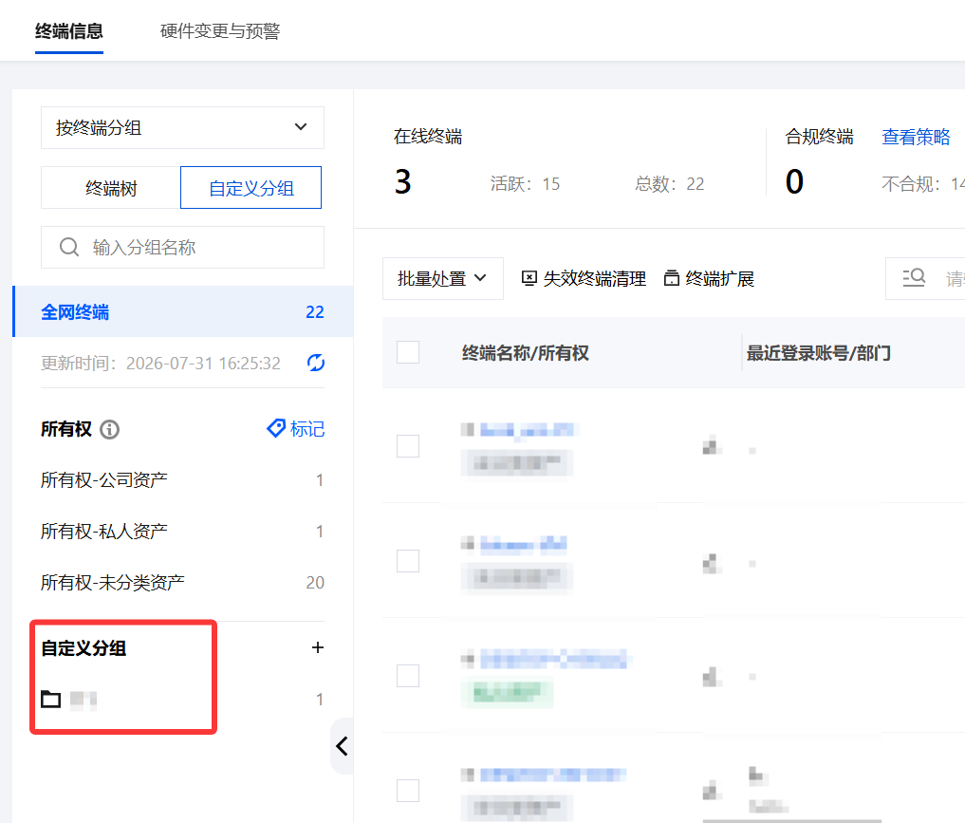The width and height of the screenshot is (965, 823).
Task: Select the 终端树 tab
Action: tap(111, 188)
